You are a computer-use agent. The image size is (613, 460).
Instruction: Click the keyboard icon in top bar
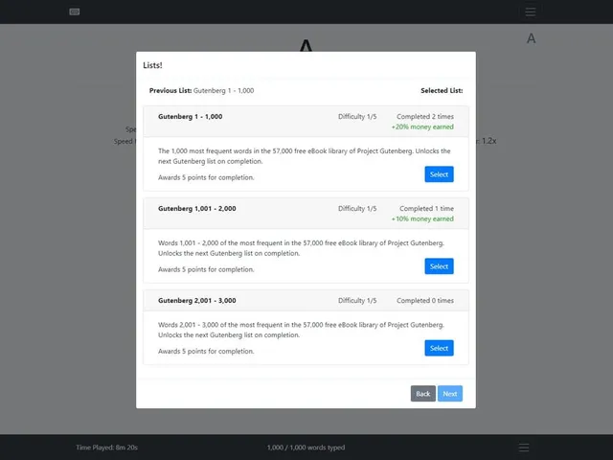[x=75, y=11]
